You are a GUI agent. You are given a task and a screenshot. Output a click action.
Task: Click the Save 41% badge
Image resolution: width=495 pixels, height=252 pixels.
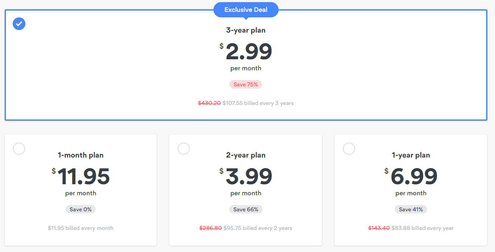(x=411, y=209)
